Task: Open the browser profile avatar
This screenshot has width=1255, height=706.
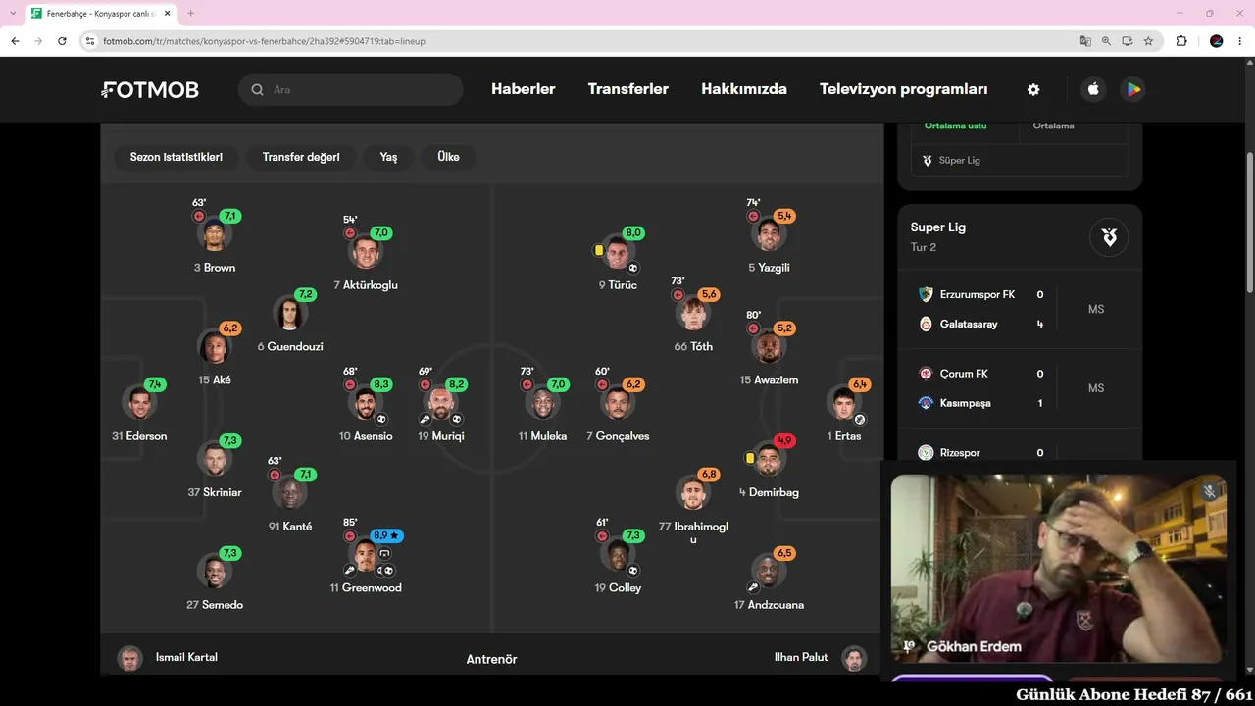Action: point(1217,41)
